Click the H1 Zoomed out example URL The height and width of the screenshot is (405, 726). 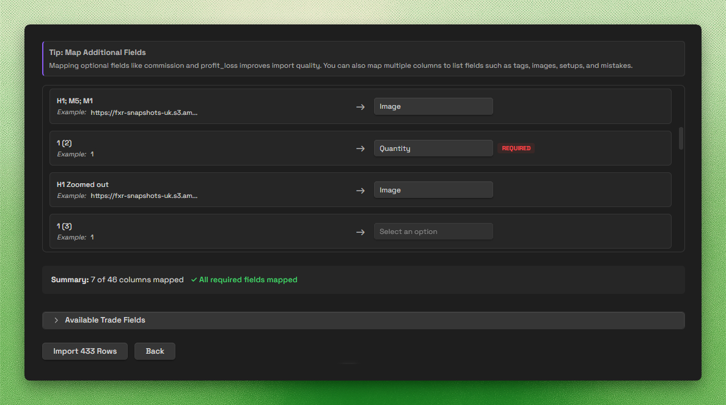tap(144, 196)
